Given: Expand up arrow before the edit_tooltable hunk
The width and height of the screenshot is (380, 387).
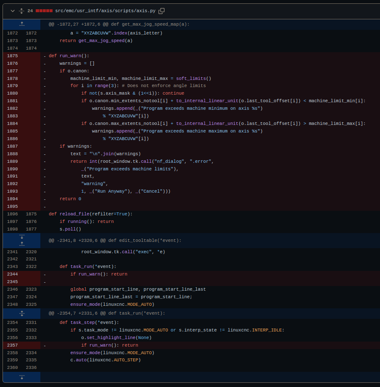Looking at the screenshot, I should click(x=22, y=244).
